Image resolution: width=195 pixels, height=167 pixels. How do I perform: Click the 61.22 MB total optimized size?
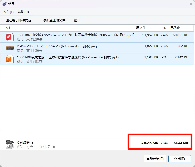(x=181, y=143)
